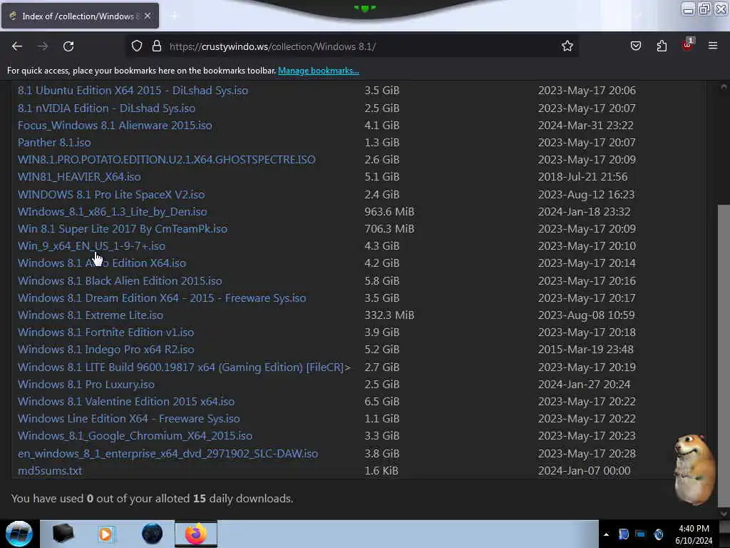Screen dimensions: 730x548
Task: Click the date 2018-Jul-21 21:56
Action: (x=582, y=177)
